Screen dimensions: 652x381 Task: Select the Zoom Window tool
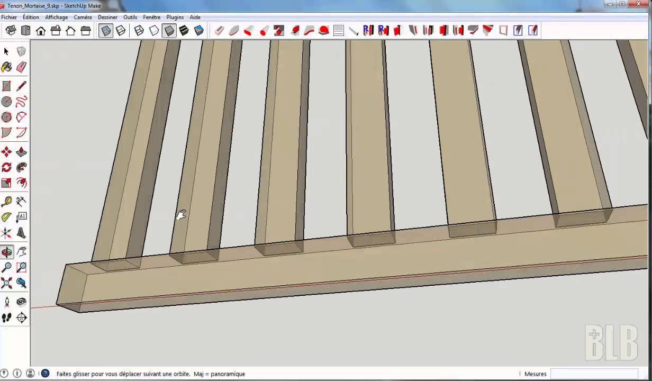21,268
